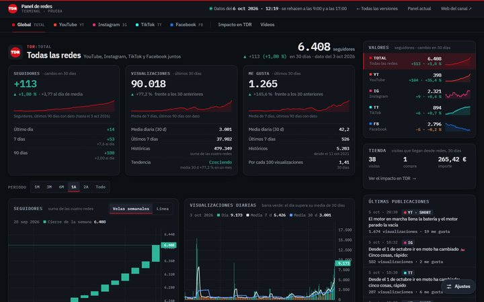Click the Últimos 7 días 37.982 value

224,139
